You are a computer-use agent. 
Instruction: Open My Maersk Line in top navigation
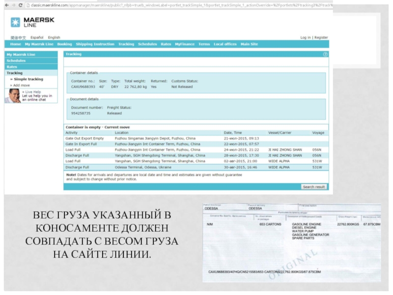[x=39, y=44]
